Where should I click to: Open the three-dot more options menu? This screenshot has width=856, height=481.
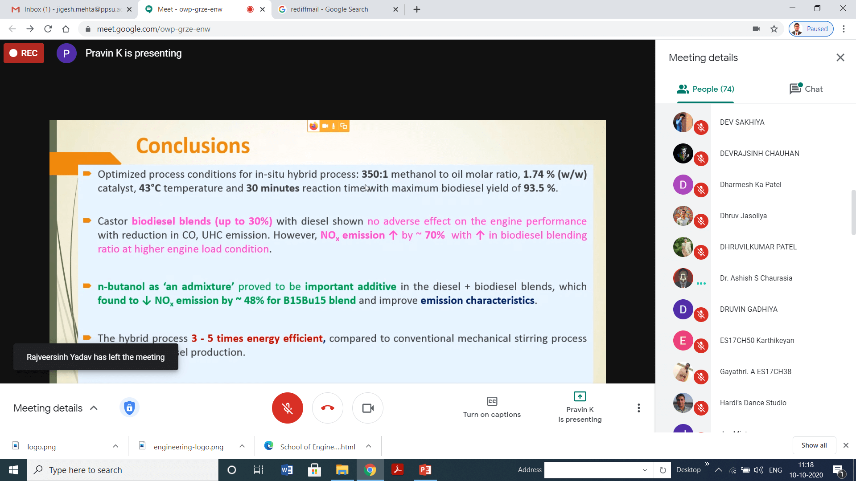(638, 408)
